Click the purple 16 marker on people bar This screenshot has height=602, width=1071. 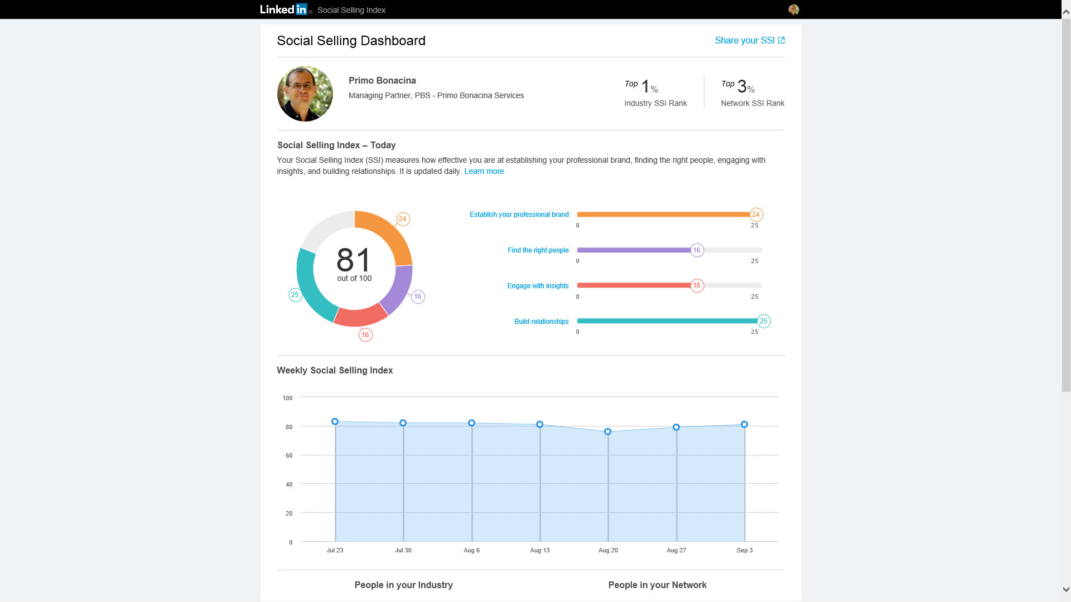click(697, 250)
